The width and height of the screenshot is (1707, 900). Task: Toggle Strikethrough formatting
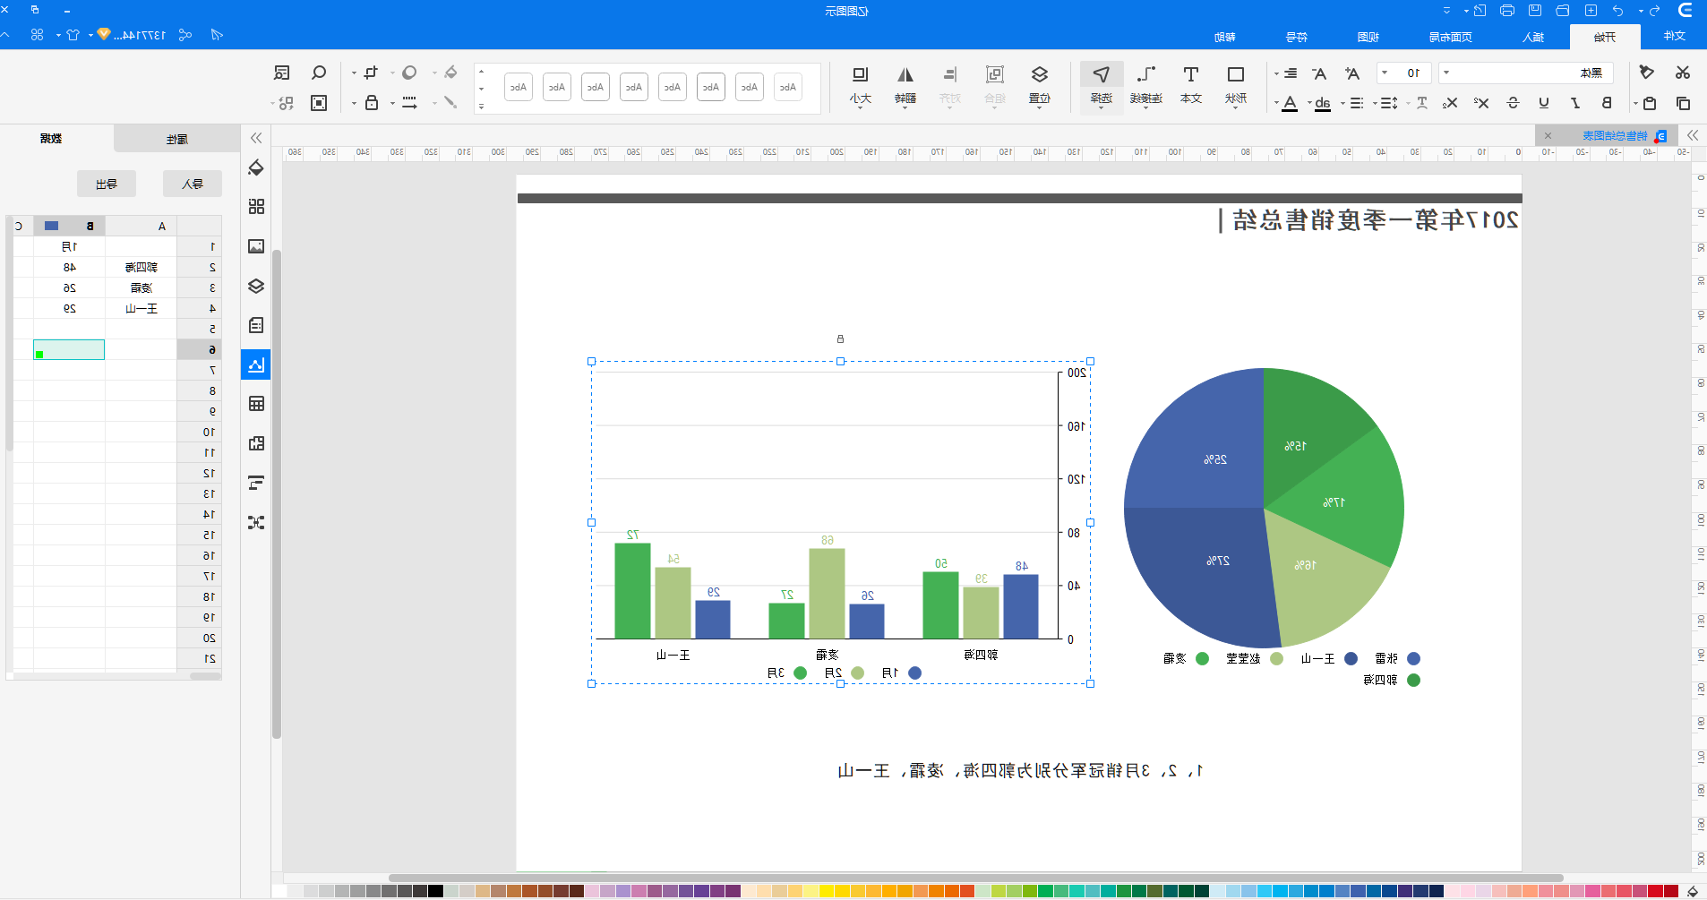(x=1514, y=103)
